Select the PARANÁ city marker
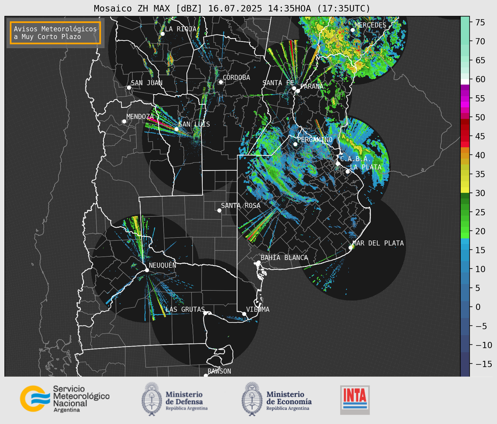The width and height of the screenshot is (497, 424). [x=298, y=91]
